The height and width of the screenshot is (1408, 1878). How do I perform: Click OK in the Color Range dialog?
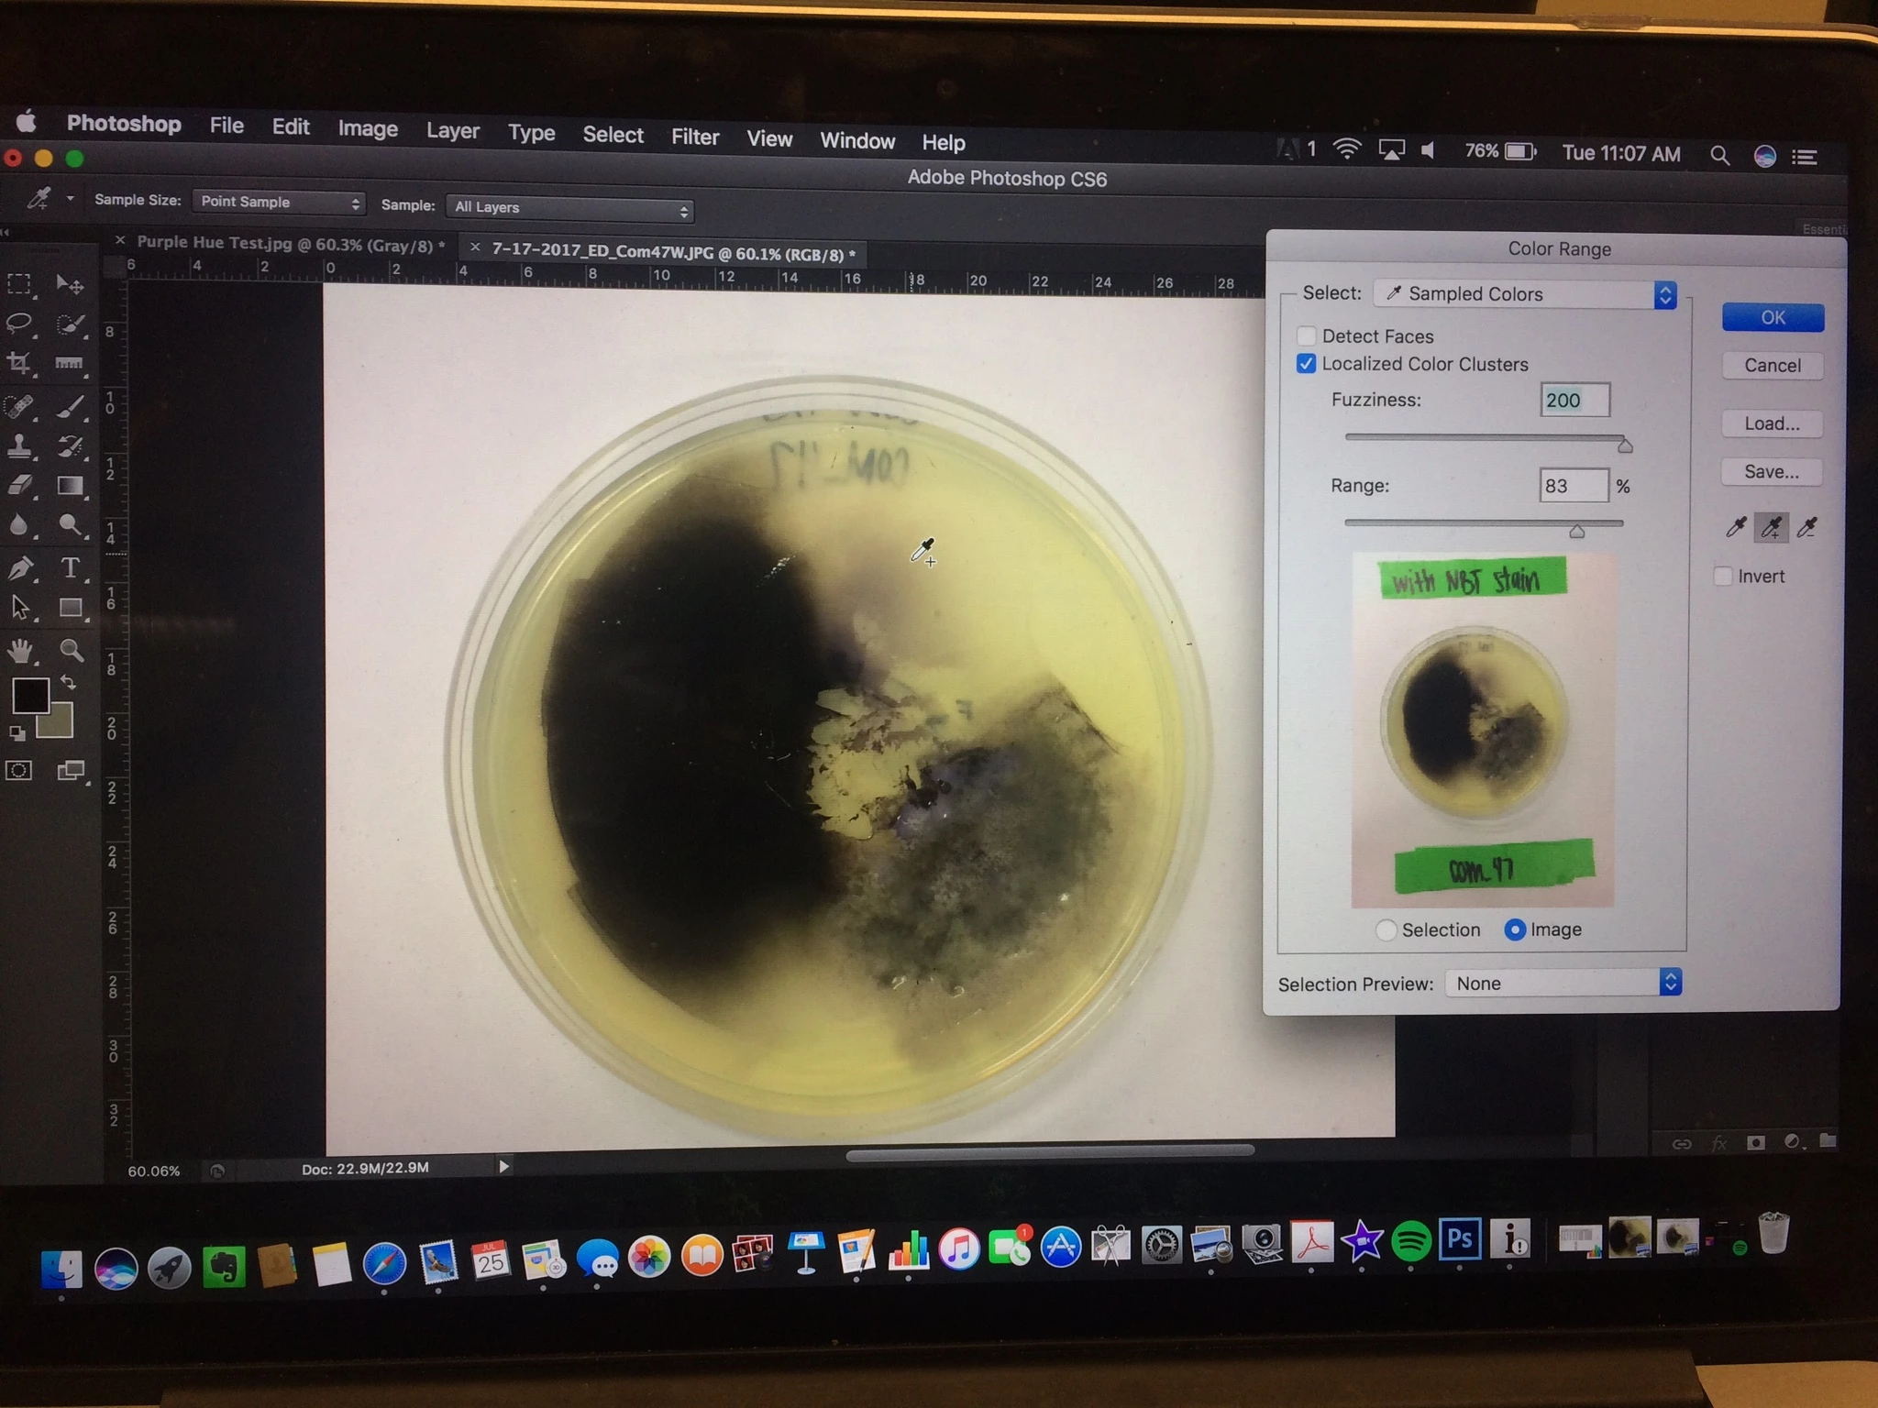[1772, 317]
